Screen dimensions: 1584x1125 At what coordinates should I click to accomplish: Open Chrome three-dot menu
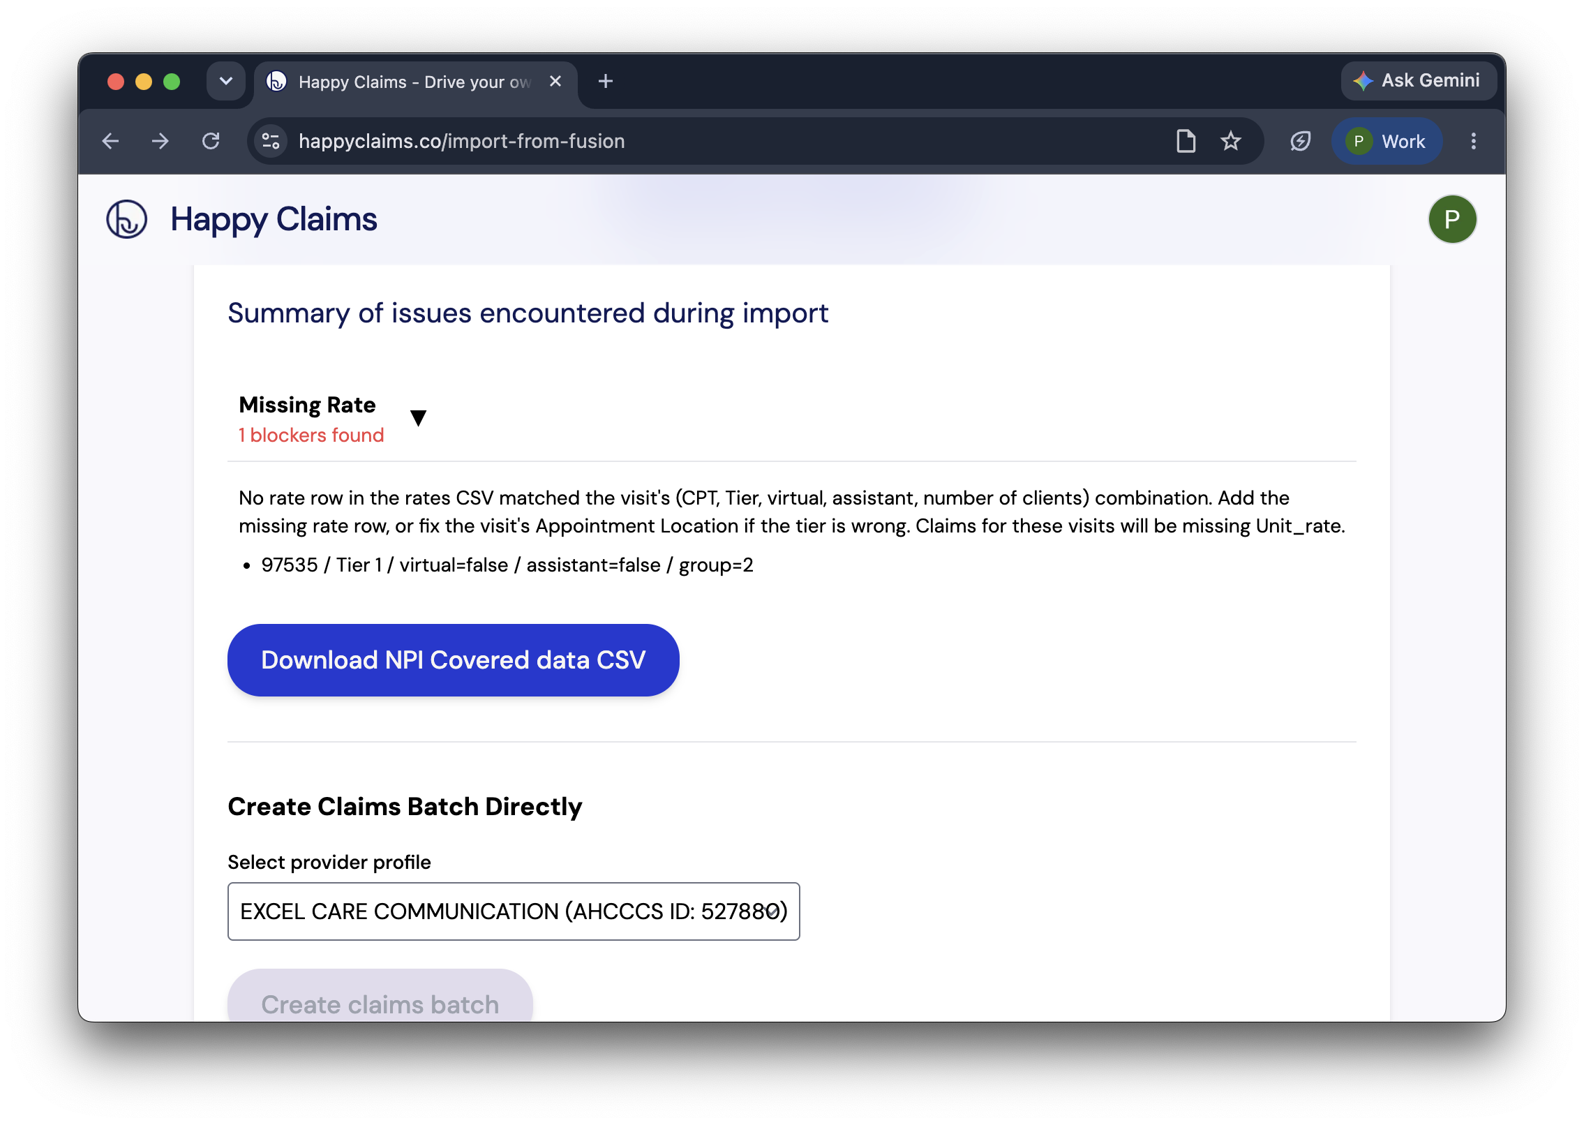tap(1474, 142)
